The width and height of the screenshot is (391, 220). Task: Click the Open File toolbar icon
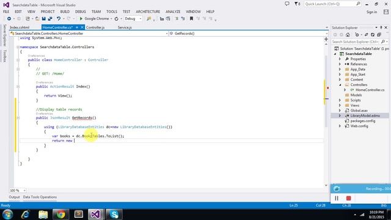(x=37, y=19)
